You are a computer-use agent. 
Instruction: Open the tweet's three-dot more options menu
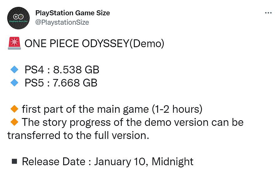(268, 13)
